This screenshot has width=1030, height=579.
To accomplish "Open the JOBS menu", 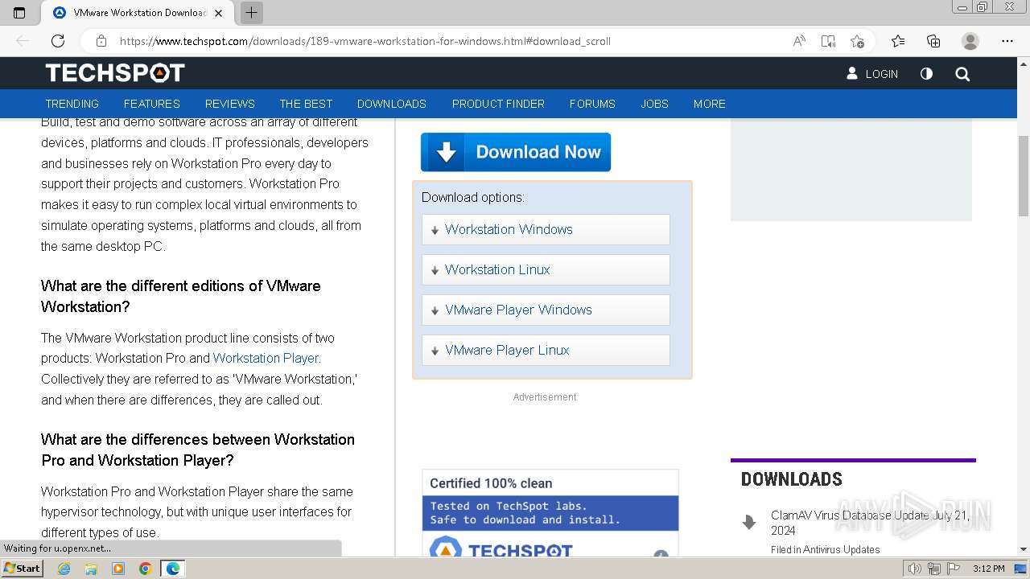I will click(654, 104).
